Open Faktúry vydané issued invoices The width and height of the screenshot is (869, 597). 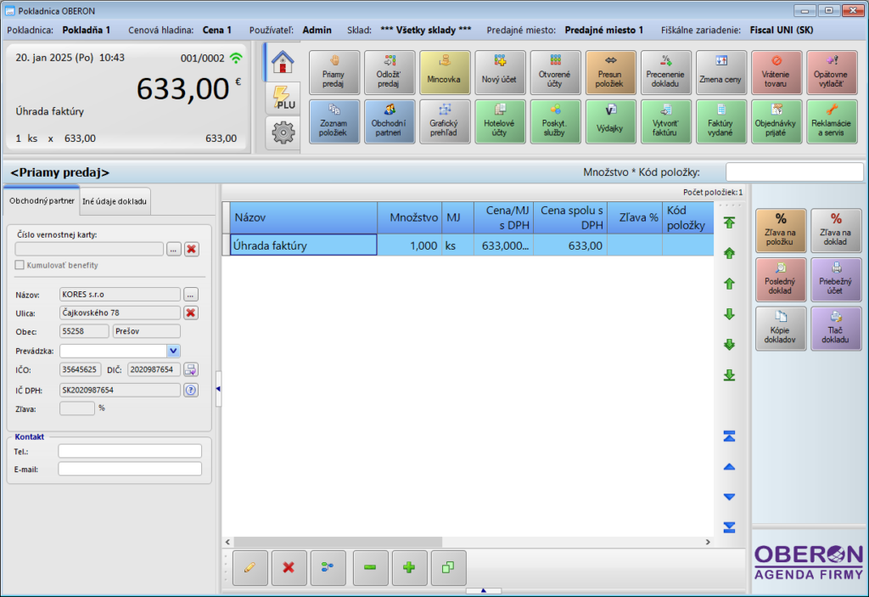coord(721,121)
